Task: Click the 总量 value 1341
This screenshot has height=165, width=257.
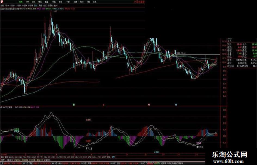Action: coord(240,53)
